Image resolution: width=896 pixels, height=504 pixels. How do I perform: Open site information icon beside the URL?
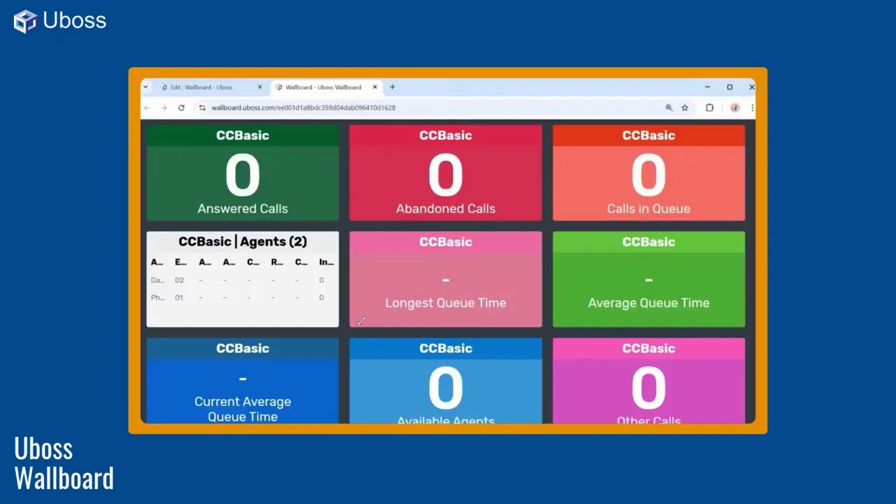tap(202, 108)
